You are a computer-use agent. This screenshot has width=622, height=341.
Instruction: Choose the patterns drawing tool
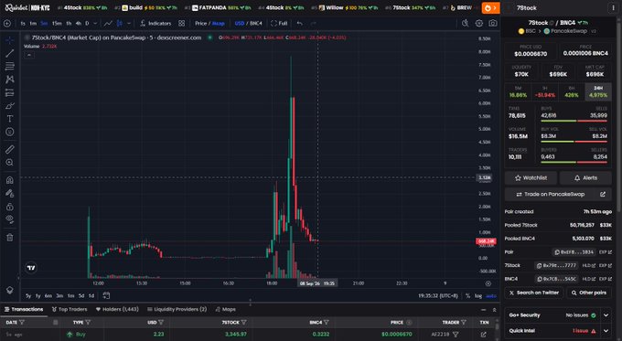point(9,80)
